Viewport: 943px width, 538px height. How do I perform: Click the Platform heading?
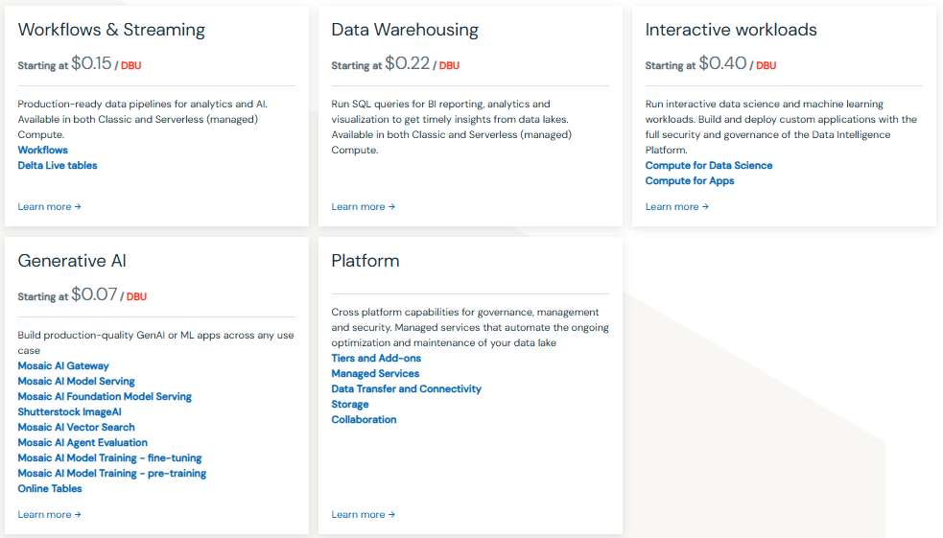coord(365,261)
